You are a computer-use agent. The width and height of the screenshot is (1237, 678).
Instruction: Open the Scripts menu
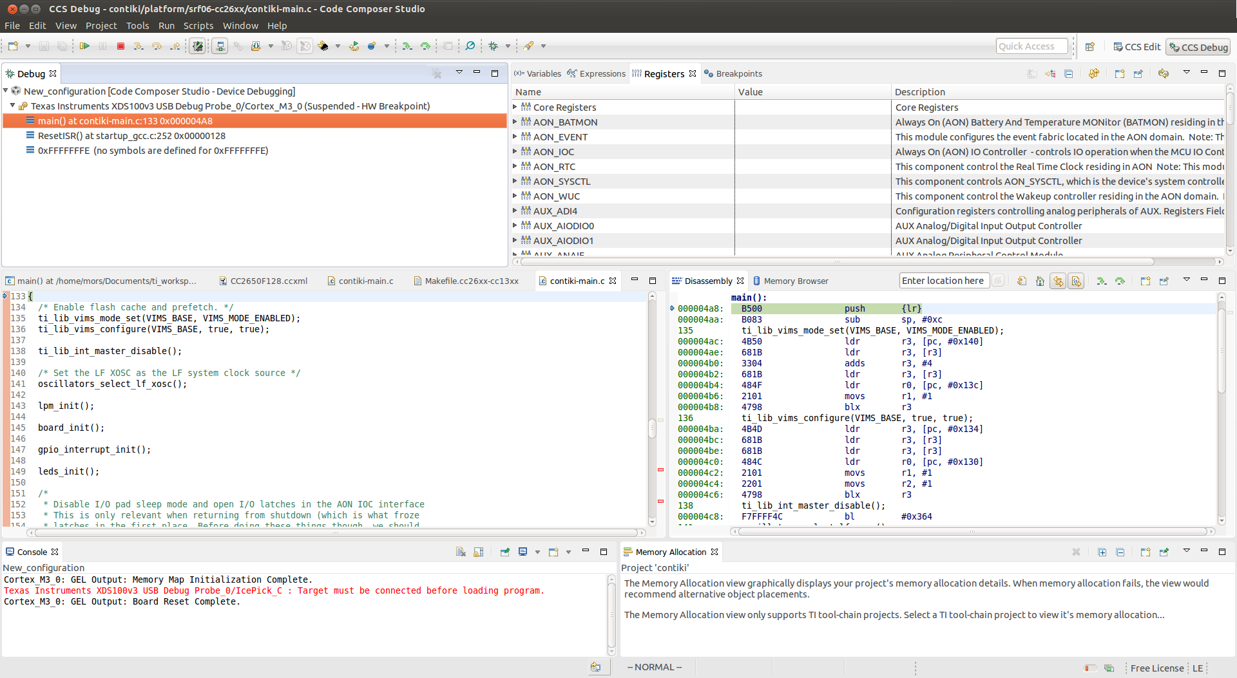tap(198, 26)
